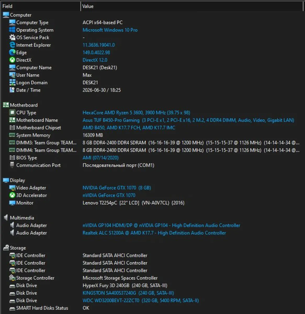The height and width of the screenshot is (314, 305).
Task: Open the NVIDIA GeForce GTX 1070 (8 GB) link
Action: click(x=117, y=188)
